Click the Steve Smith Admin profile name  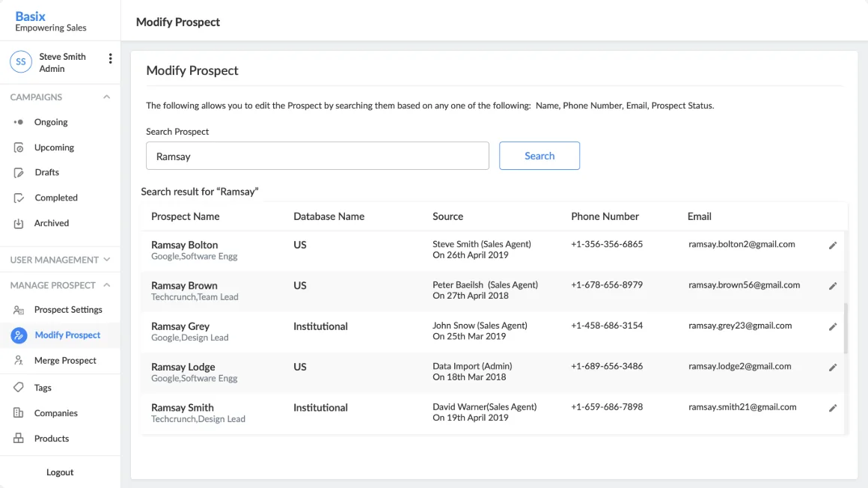63,63
